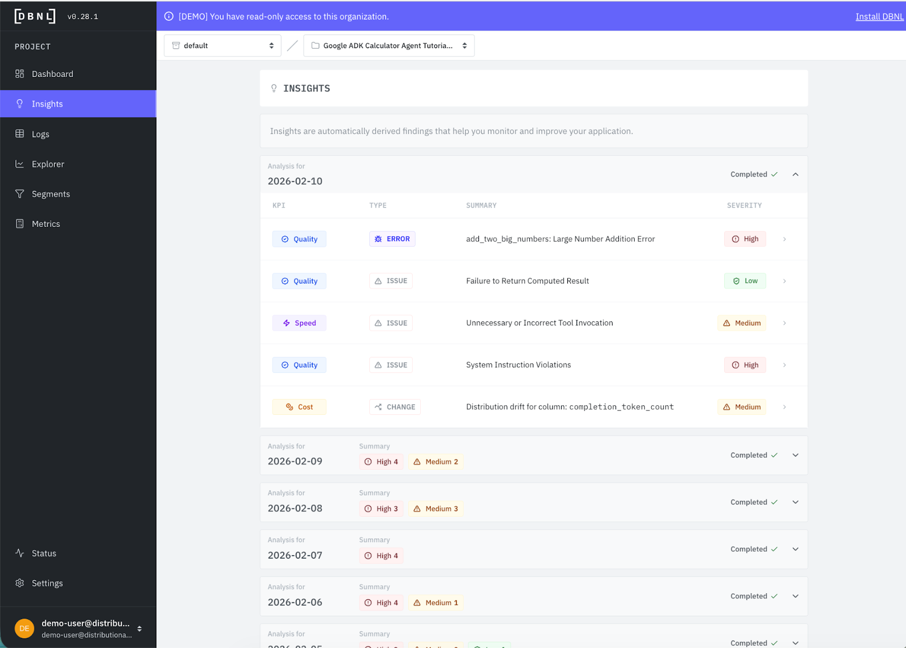Viewport: 906px width, 648px height.
Task: Click the Medium 1 badge for 2026-02-06
Action: point(436,602)
